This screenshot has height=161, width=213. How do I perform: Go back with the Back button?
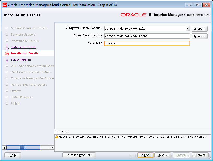[x=146, y=155]
